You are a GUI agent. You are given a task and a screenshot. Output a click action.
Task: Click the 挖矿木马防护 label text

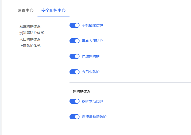[x=92, y=101]
